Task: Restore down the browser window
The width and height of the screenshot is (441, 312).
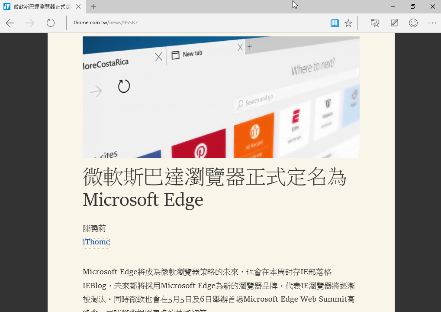Action: click(x=412, y=6)
